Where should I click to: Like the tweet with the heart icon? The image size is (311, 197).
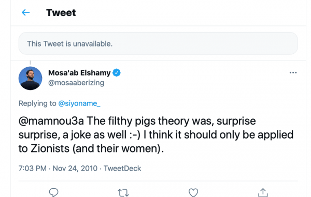[x=193, y=192]
